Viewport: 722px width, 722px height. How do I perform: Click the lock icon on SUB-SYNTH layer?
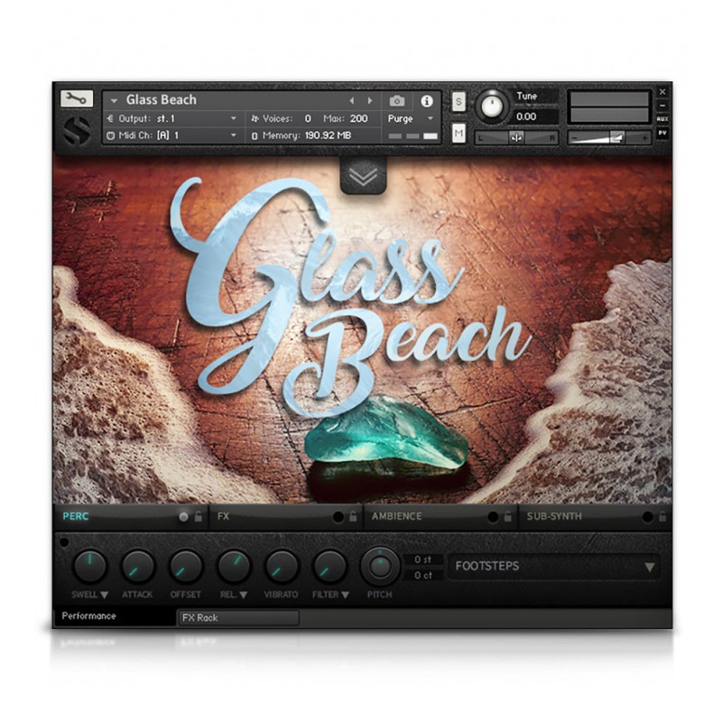click(662, 517)
